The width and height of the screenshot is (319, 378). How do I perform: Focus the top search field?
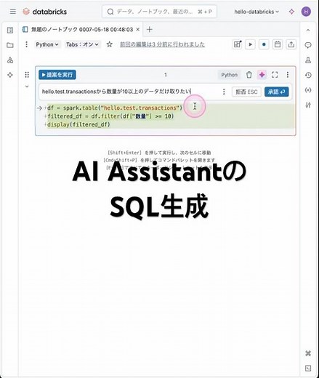[x=159, y=12]
